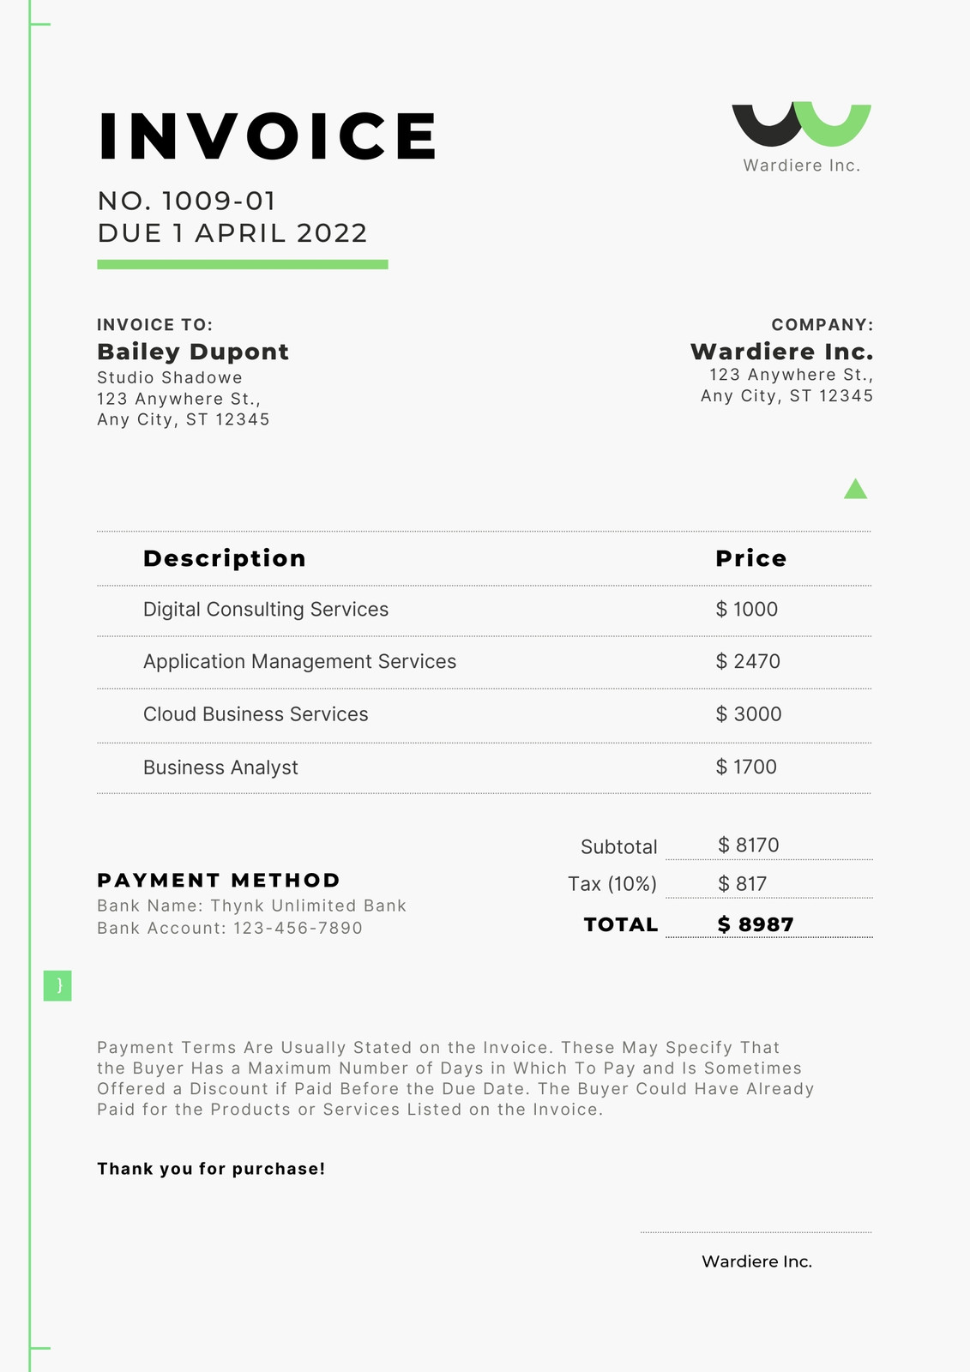Click the Description column header

coord(225,558)
